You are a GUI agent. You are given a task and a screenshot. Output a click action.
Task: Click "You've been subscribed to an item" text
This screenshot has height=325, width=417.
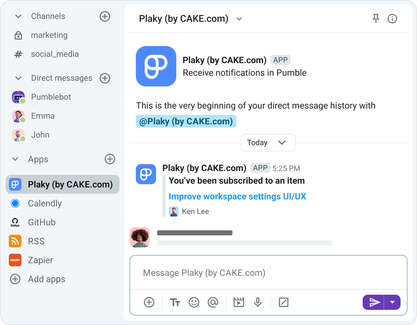point(237,180)
